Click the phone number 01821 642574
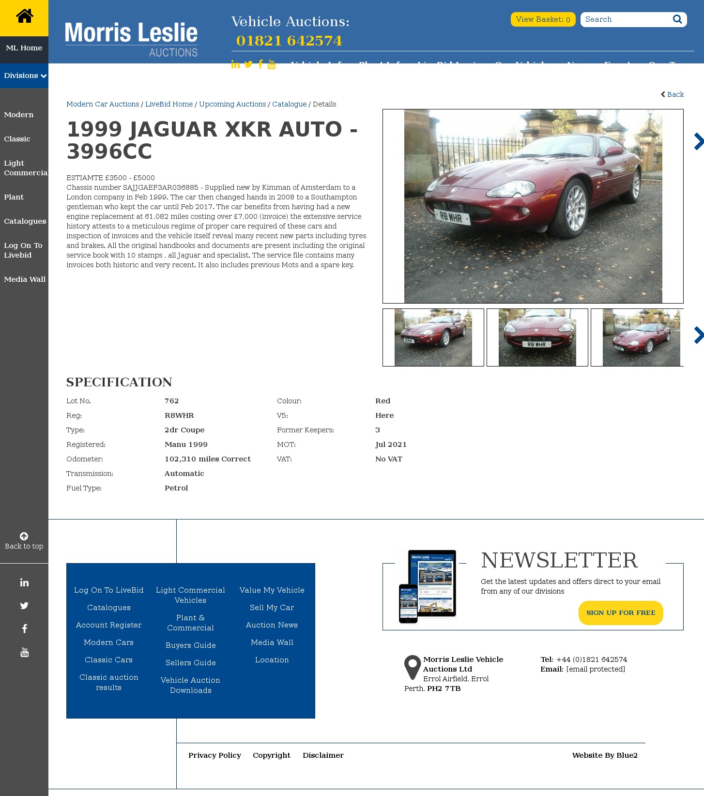The image size is (704, 796). [x=289, y=41]
